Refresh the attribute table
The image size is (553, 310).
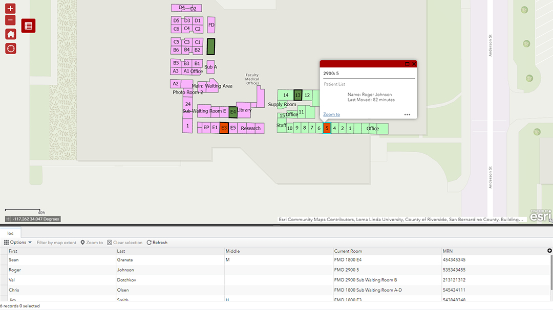157,243
